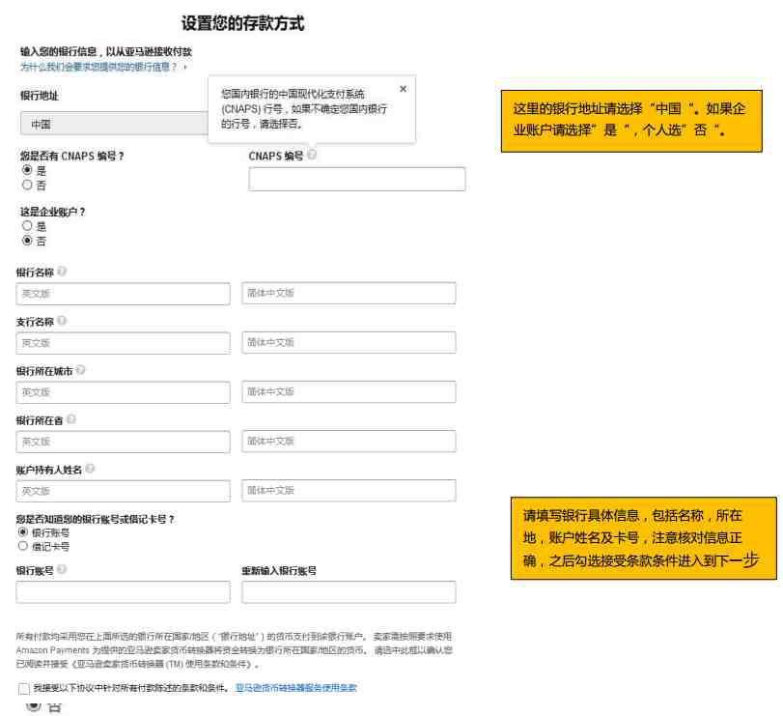Click the 账户持有人姓名 简体中文版 input field
This screenshot has height=716, width=783.
click(x=350, y=491)
